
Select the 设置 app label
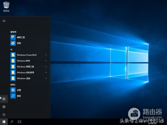(19, 90)
